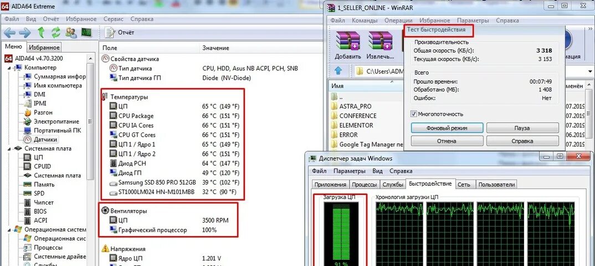Switch to Избранное tab in AIDA64 sidebar
The image size is (595, 266).
[x=45, y=48]
